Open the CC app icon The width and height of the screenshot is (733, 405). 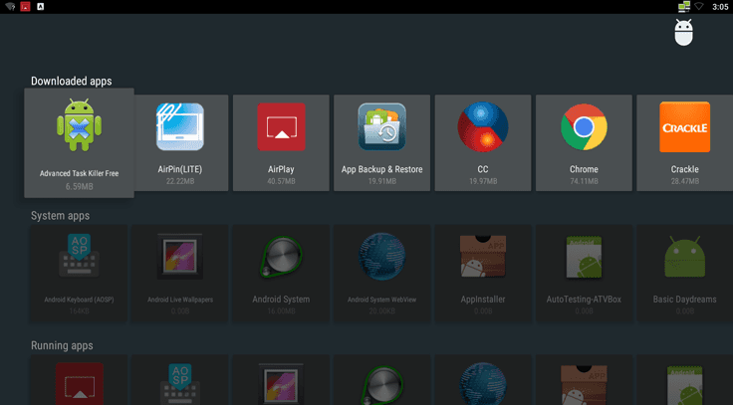(483, 126)
